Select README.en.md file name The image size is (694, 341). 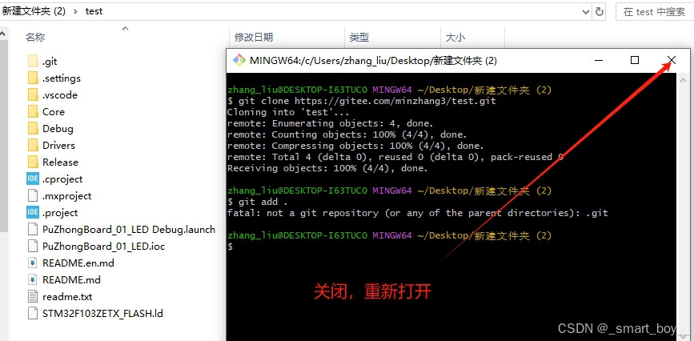[x=78, y=263]
